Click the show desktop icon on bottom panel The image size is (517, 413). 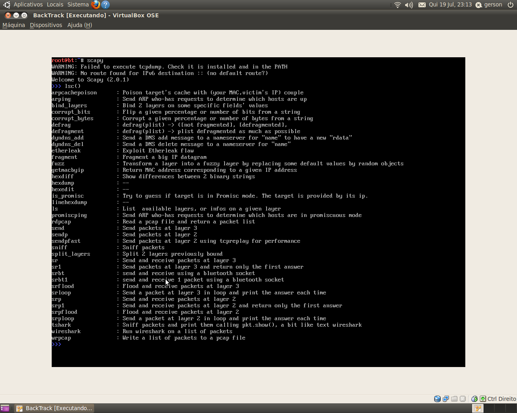tap(5, 408)
